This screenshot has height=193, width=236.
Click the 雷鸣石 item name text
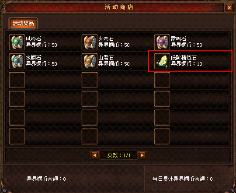click(x=178, y=39)
